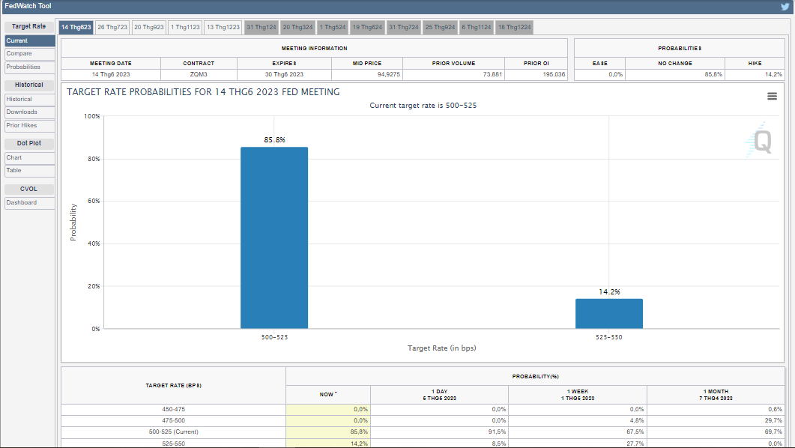Click the No Change 85,8% cell
The height and width of the screenshot is (448, 795).
tap(675, 74)
